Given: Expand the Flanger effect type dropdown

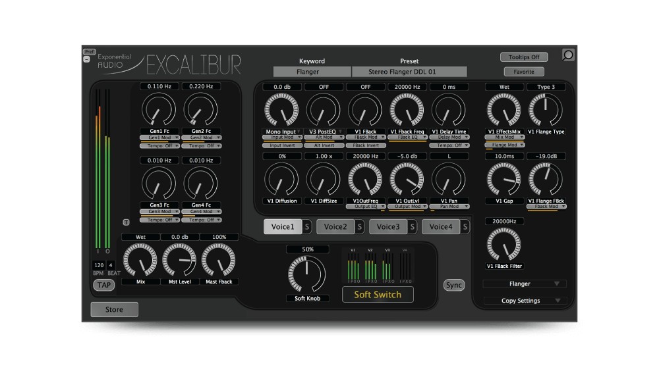Looking at the screenshot, I should coord(525,284).
